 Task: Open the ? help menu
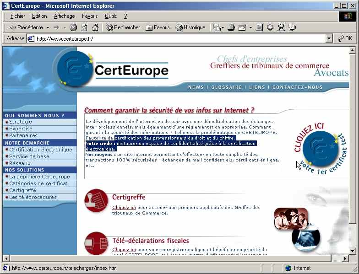point(125,16)
